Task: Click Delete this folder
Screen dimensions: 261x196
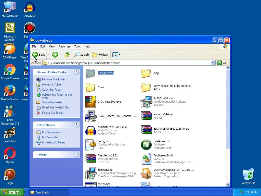Action: pos(53,113)
